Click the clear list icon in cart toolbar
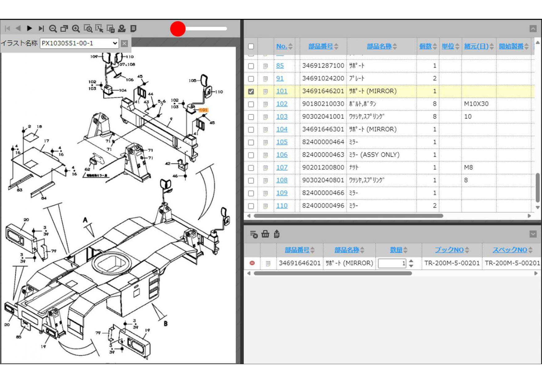Image resolution: width=542 pixels, height=383 pixels. coord(254,234)
